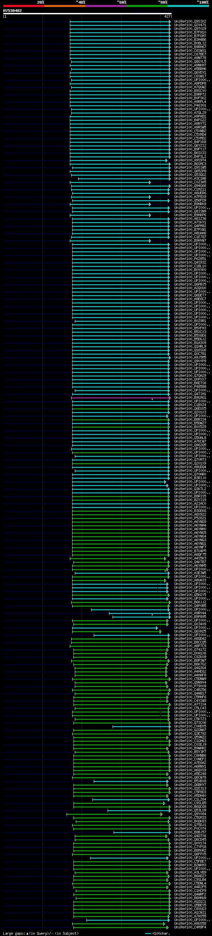Select hit label UniRef100_B6SX33
This screenshot has height=936, width=212.
point(190,153)
